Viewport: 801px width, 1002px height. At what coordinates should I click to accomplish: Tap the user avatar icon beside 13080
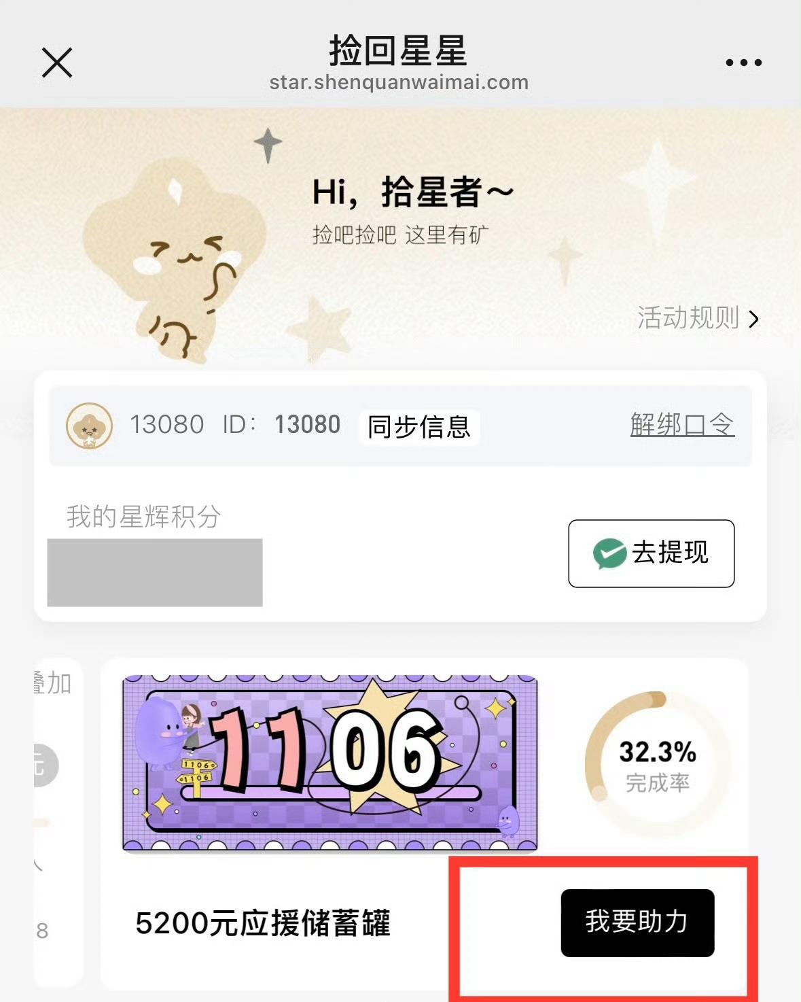[x=89, y=426]
